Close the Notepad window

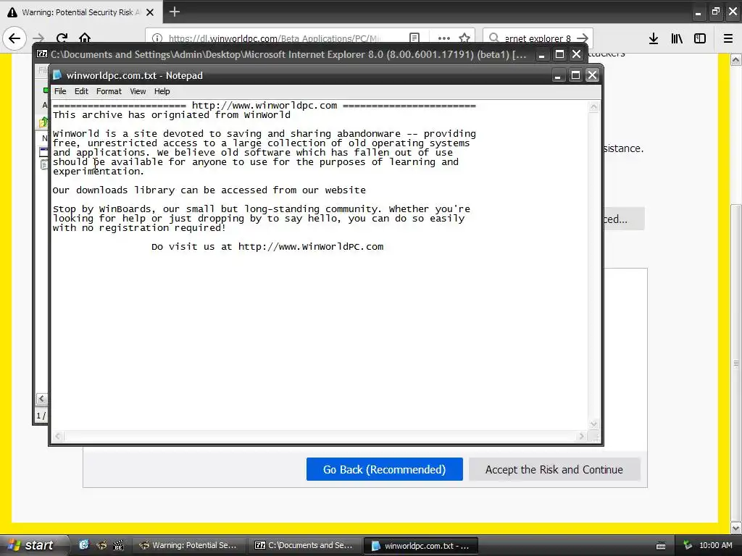tap(593, 75)
